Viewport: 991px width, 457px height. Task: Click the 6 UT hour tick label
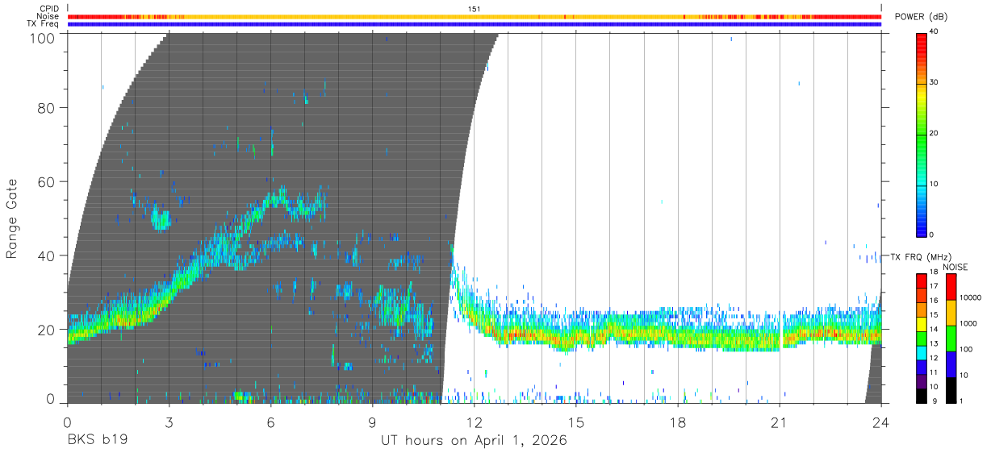tap(270, 421)
